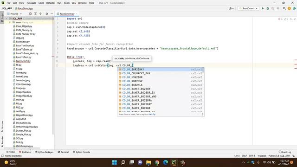
Task: Select the FaceDetect.py editor tab
Action: coord(67,14)
